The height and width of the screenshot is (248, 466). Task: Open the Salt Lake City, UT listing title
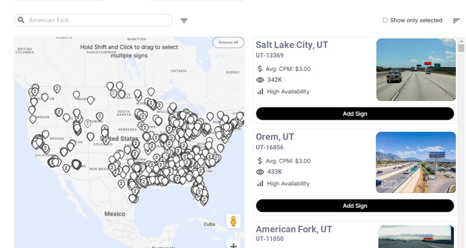click(292, 45)
